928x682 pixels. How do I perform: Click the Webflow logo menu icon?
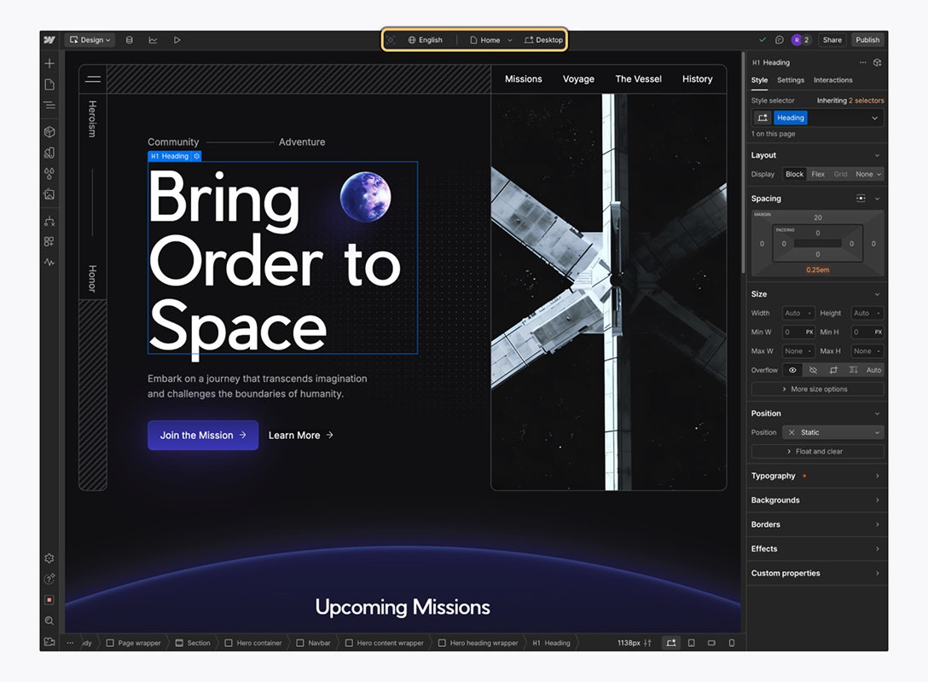click(49, 39)
